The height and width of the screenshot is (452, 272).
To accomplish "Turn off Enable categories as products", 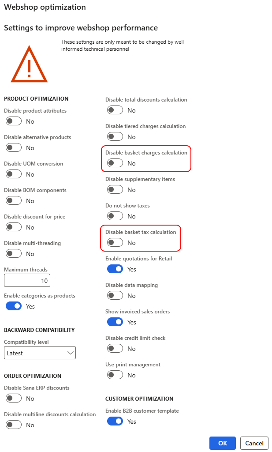I will click(14, 306).
